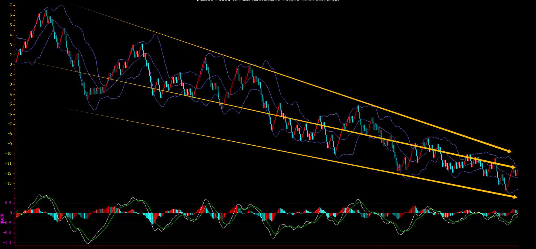The width and height of the screenshot is (536, 249).
Task: Click the last candlestick at right edge
Action: tap(518, 171)
